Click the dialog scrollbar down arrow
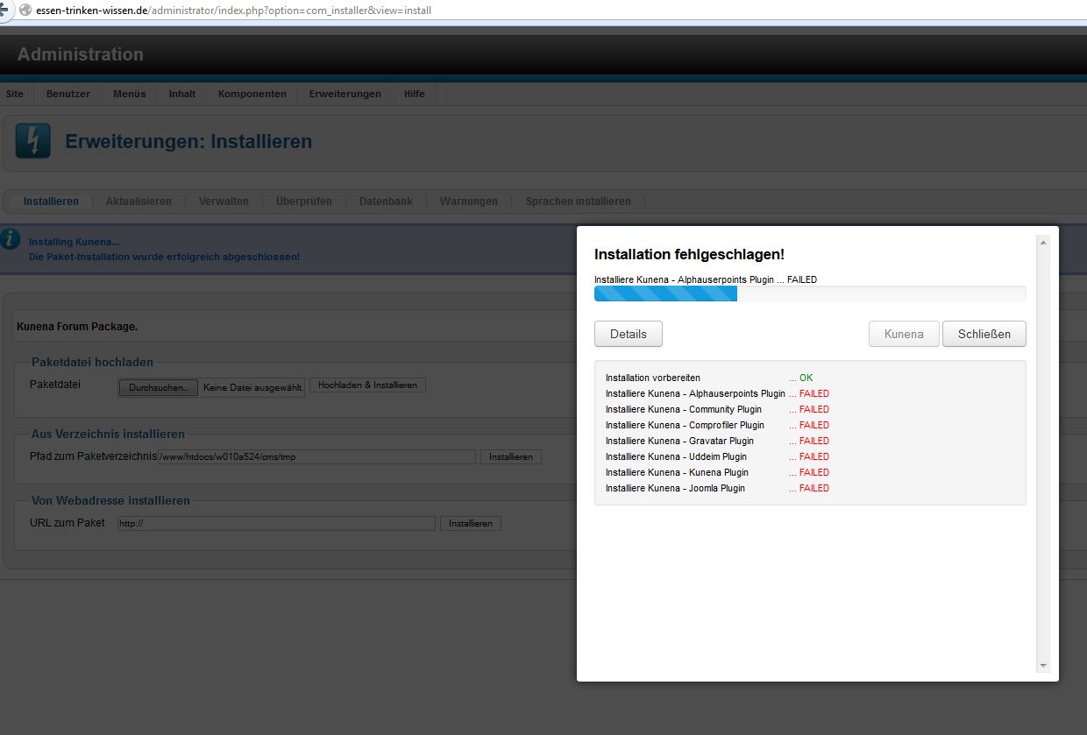Image resolution: width=1087 pixels, height=735 pixels. click(x=1043, y=666)
